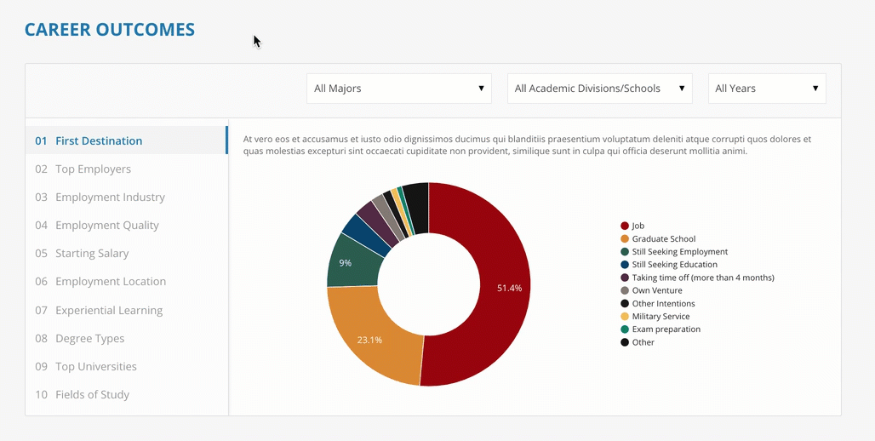The height and width of the screenshot is (441, 875).
Task: Open the All Majors dropdown
Action: pyautogui.click(x=398, y=89)
